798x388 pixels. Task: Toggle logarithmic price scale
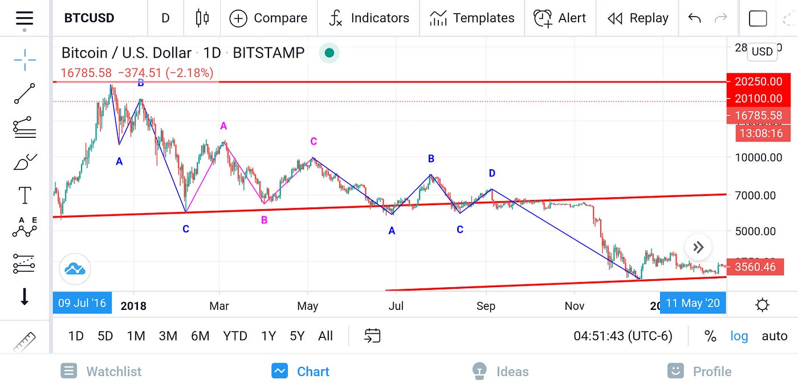(739, 336)
